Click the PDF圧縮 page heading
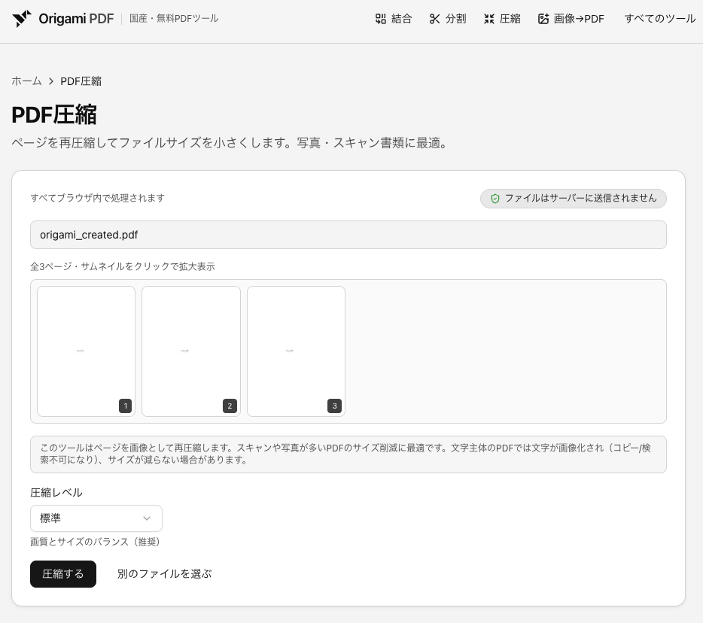The image size is (703, 623). tap(53, 114)
